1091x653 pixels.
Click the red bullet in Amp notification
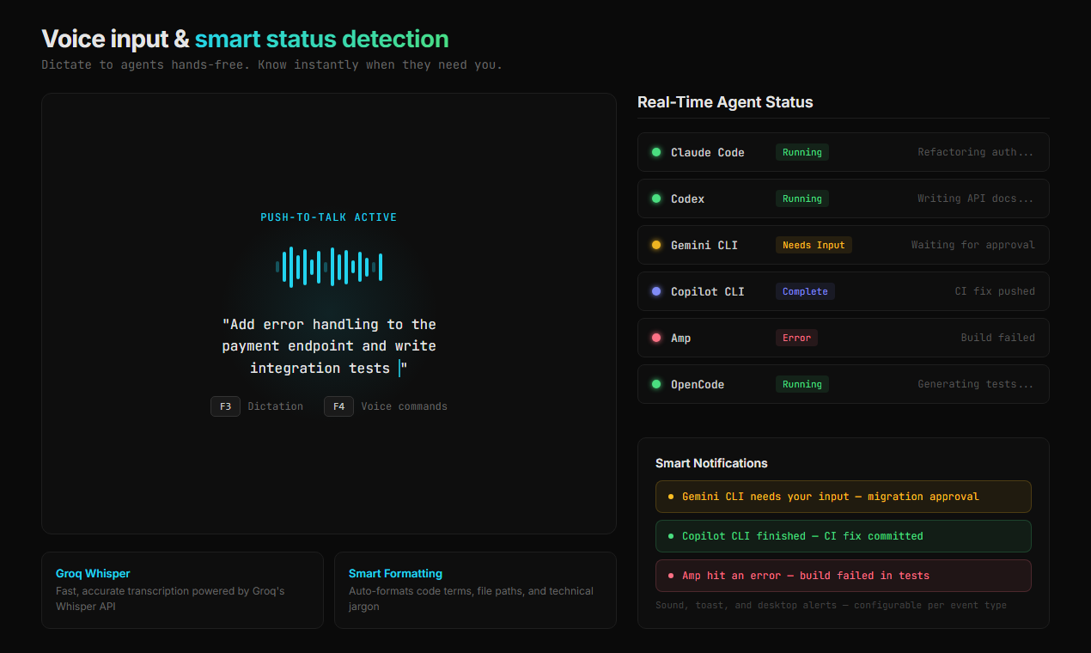click(671, 576)
